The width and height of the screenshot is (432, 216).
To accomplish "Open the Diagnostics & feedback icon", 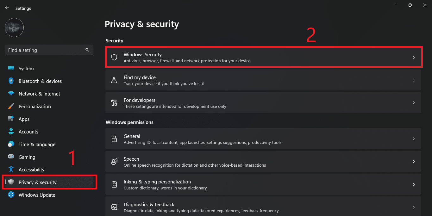I will [x=114, y=207].
